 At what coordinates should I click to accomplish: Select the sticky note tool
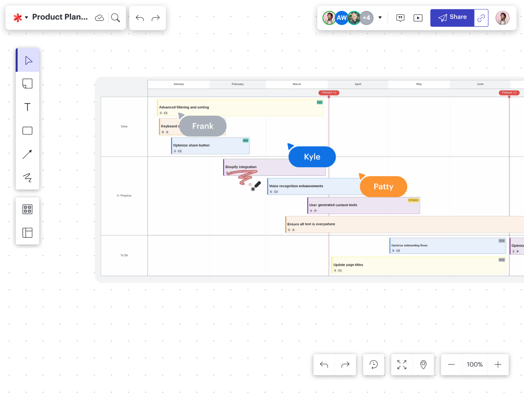28,84
